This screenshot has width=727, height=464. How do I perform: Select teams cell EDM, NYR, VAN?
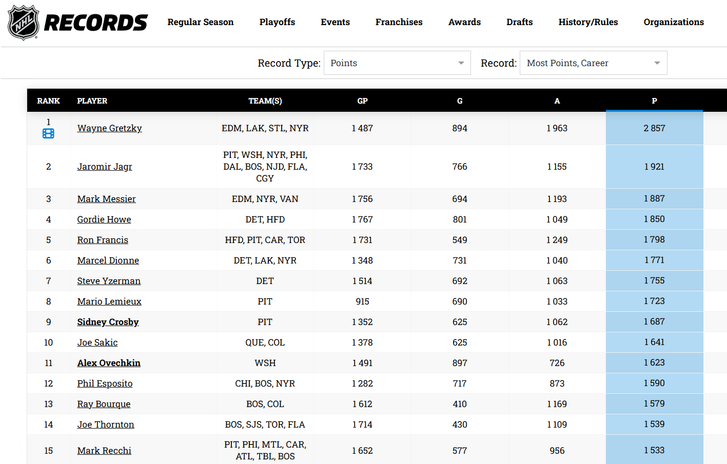click(265, 199)
